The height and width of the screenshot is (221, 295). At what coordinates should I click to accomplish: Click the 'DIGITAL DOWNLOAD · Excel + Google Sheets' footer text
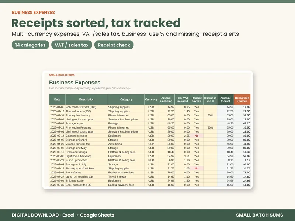pos(63,215)
